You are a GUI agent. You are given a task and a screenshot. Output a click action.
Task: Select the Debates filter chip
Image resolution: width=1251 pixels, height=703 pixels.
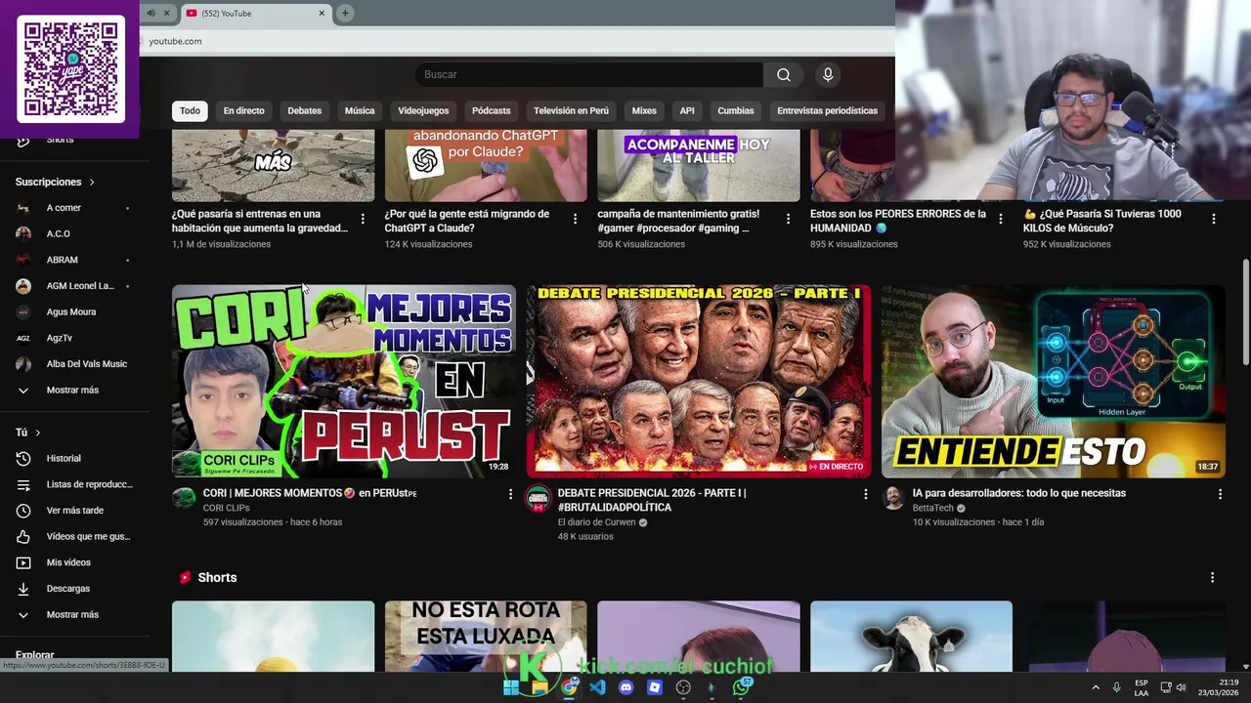[304, 110]
